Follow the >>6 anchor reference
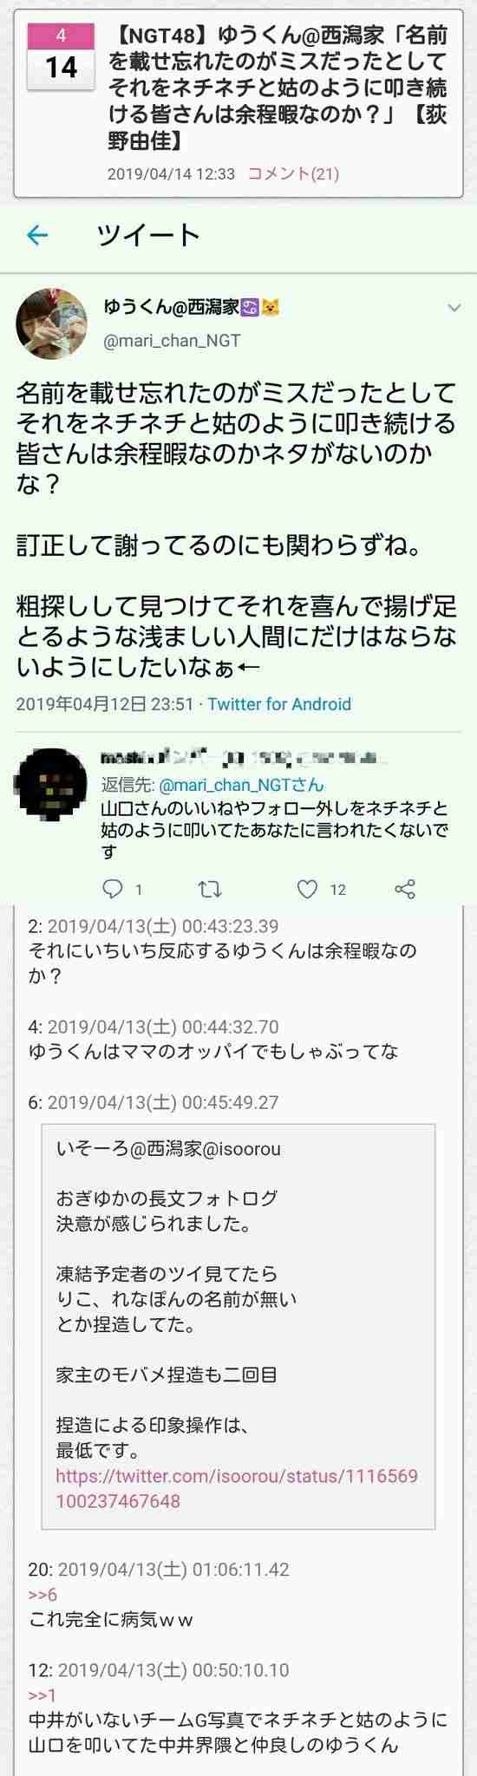The height and width of the screenshot is (1776, 477). coord(42,1595)
